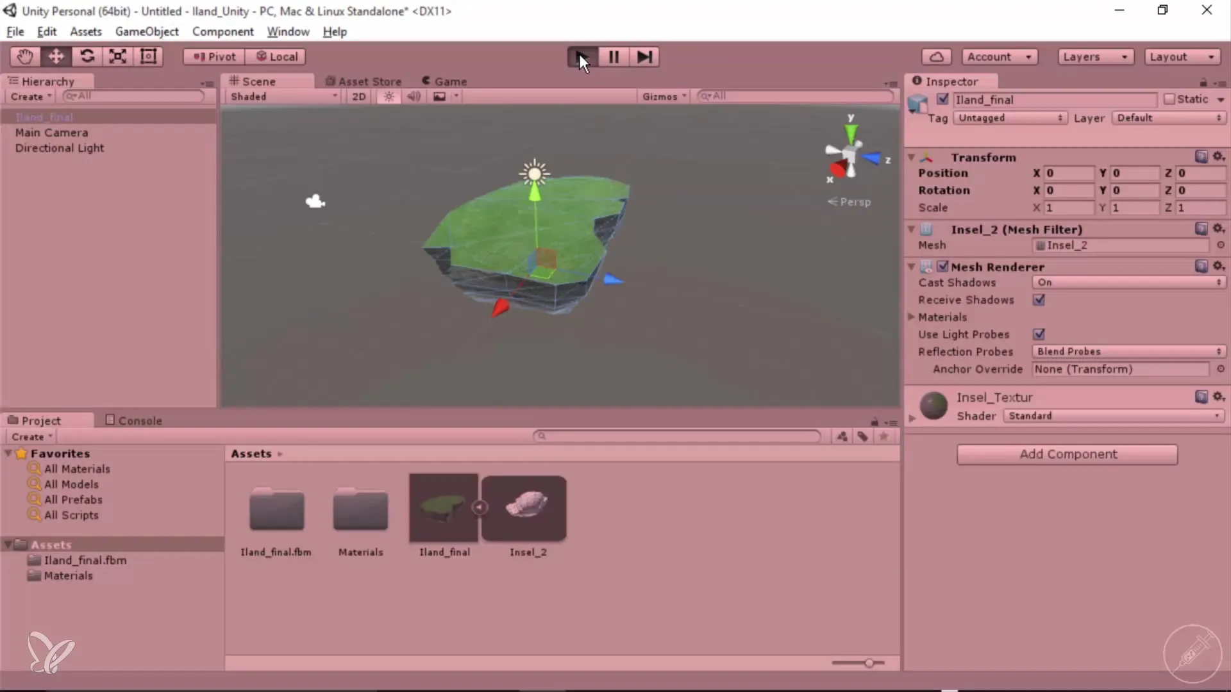The width and height of the screenshot is (1231, 692).
Task: Open the Layout dropdown
Action: [x=1182, y=56]
